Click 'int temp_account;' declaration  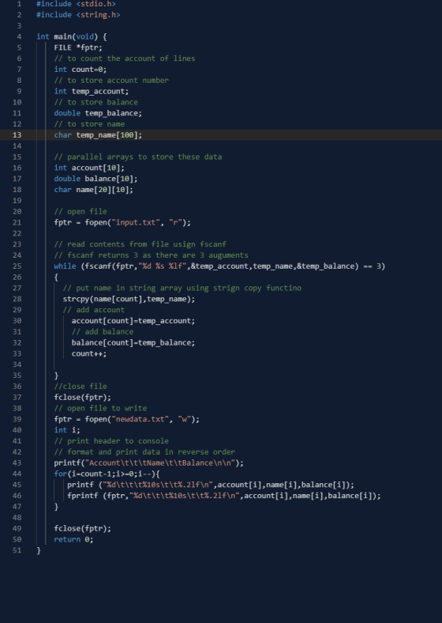coord(92,92)
